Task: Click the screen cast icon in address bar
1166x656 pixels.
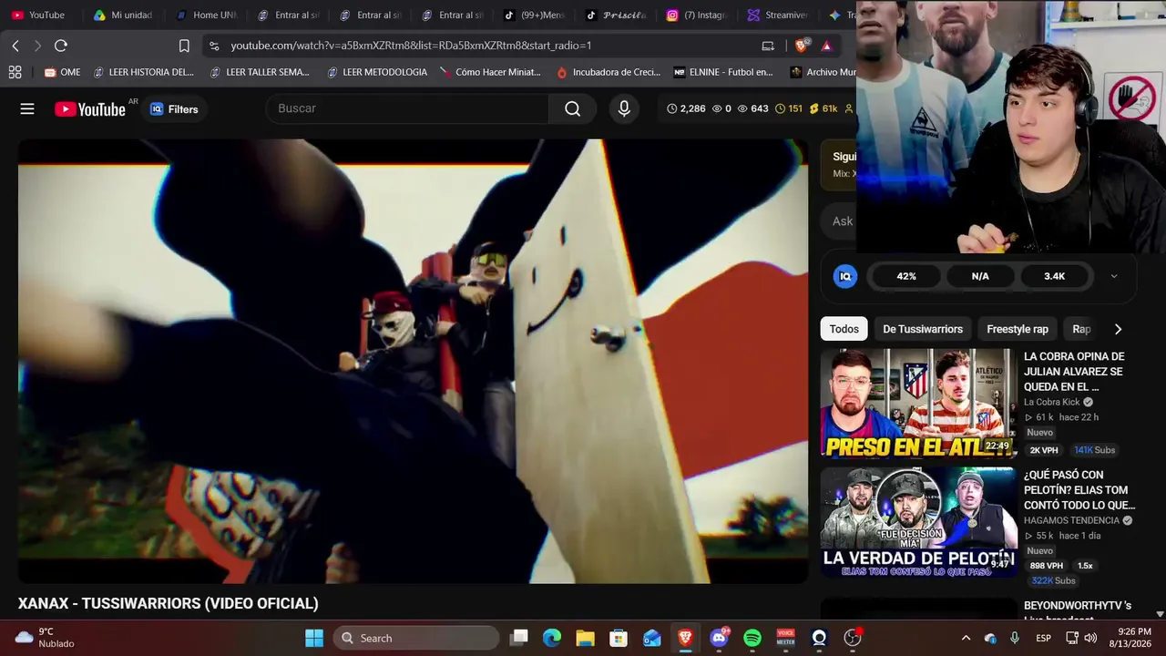Action: [768, 46]
